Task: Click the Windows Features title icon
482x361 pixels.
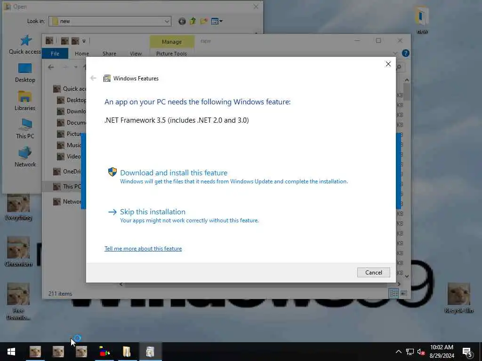Action: pos(107,78)
